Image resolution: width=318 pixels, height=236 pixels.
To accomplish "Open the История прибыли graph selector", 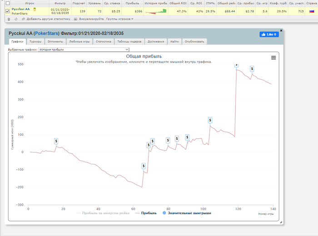I will (84, 49).
